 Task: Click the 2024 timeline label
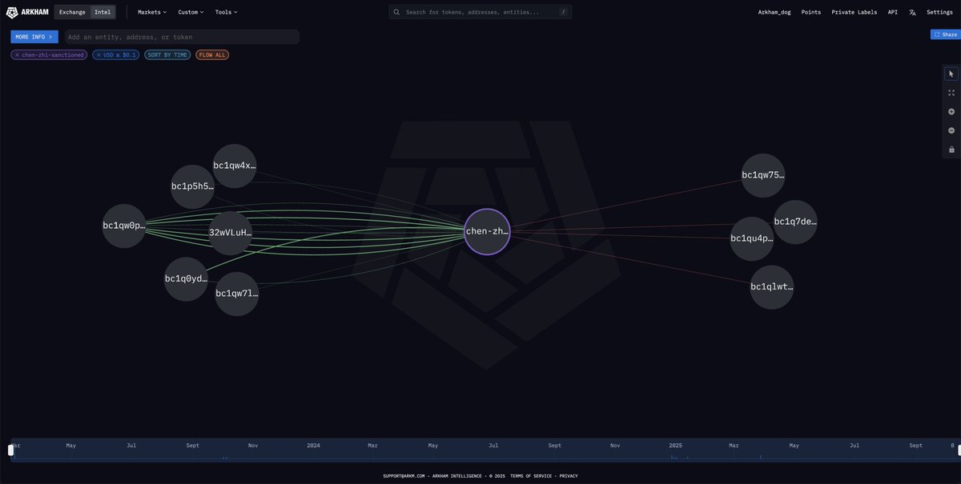coord(313,445)
